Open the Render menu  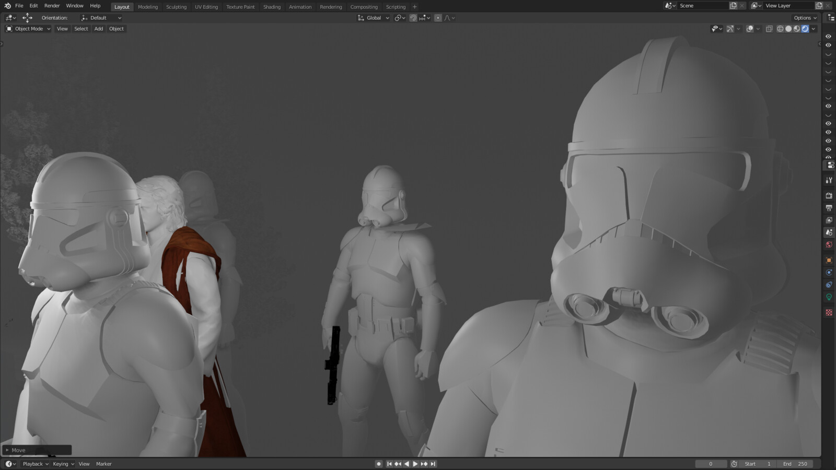point(52,6)
